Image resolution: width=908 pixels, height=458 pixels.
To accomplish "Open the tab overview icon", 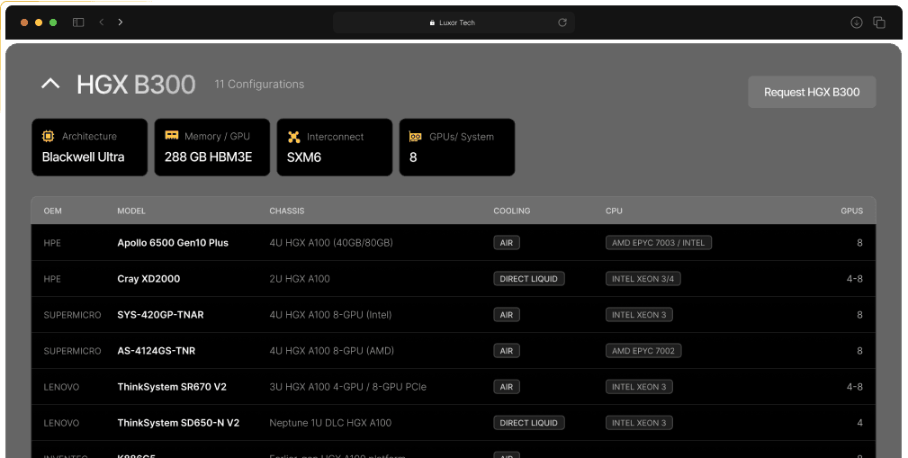I will 879,22.
